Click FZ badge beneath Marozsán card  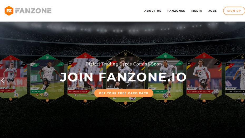click(x=204, y=101)
